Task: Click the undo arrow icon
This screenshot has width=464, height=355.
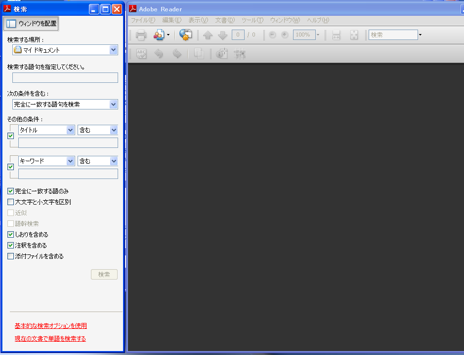Action: [159, 54]
